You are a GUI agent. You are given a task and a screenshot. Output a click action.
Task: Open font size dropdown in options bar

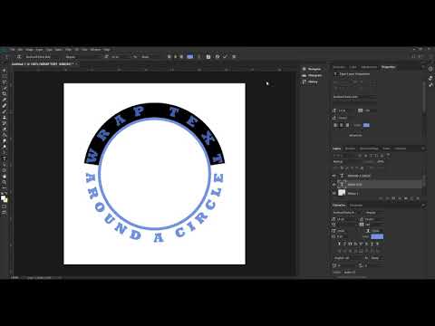120,56
